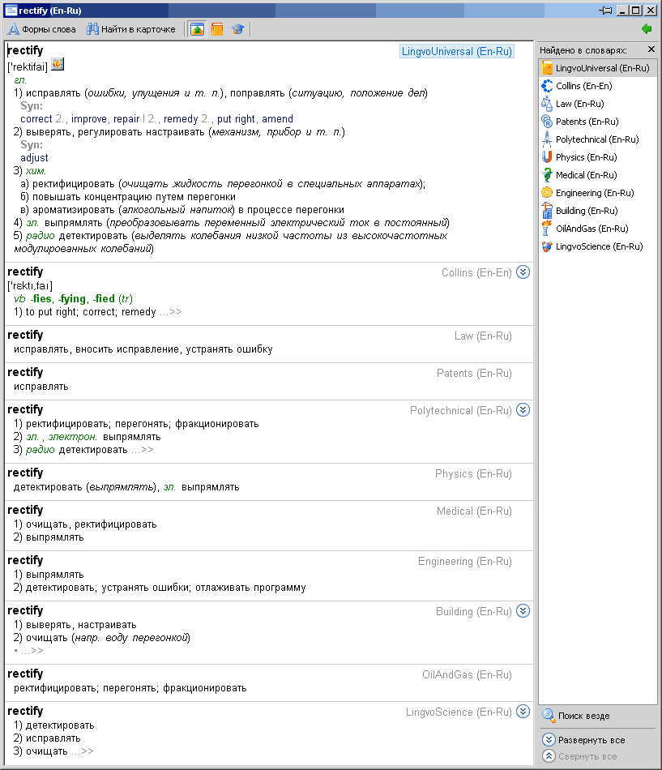This screenshot has width=662, height=770.
Task: Click the 'Найдено в словарях:' panel heading
Action: click(583, 50)
